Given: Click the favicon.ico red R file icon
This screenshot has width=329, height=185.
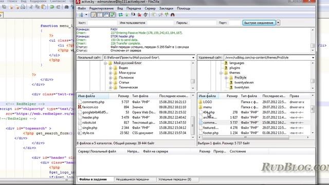Looking at the screenshot, I should (x=80, y=107).
